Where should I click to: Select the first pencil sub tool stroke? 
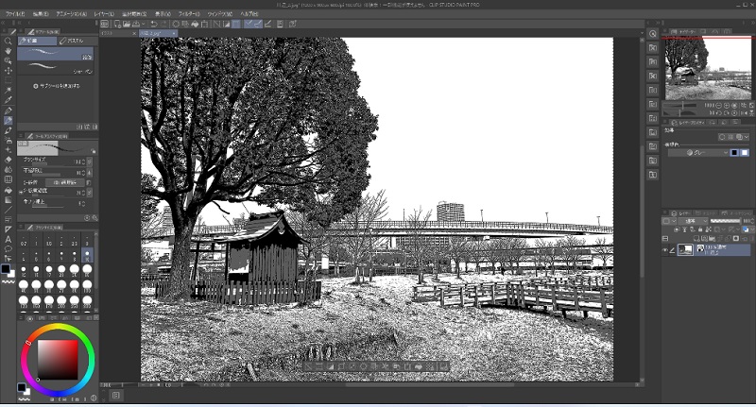pos(56,53)
